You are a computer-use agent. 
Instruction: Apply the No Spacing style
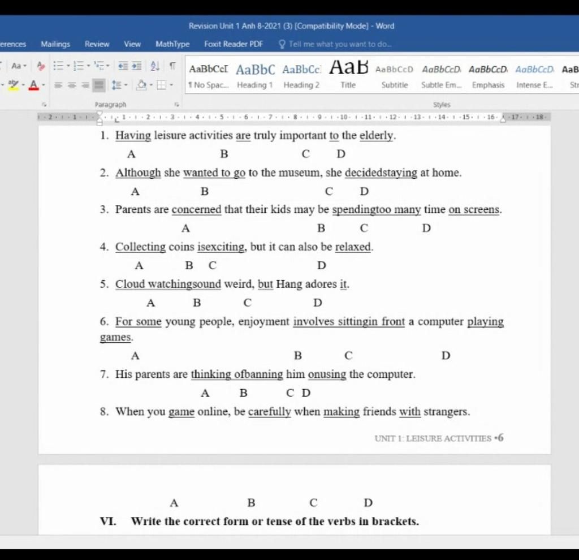pos(209,76)
